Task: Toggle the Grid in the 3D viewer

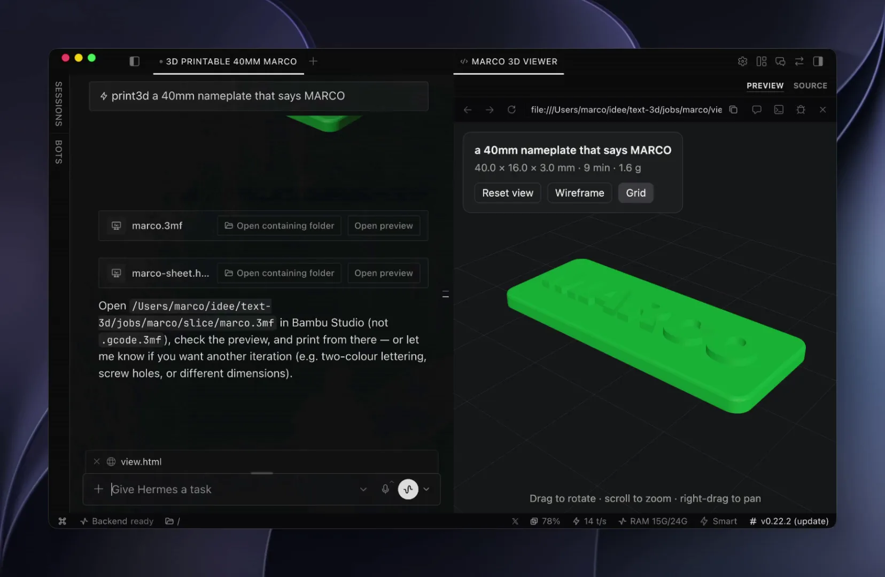Action: tap(636, 193)
